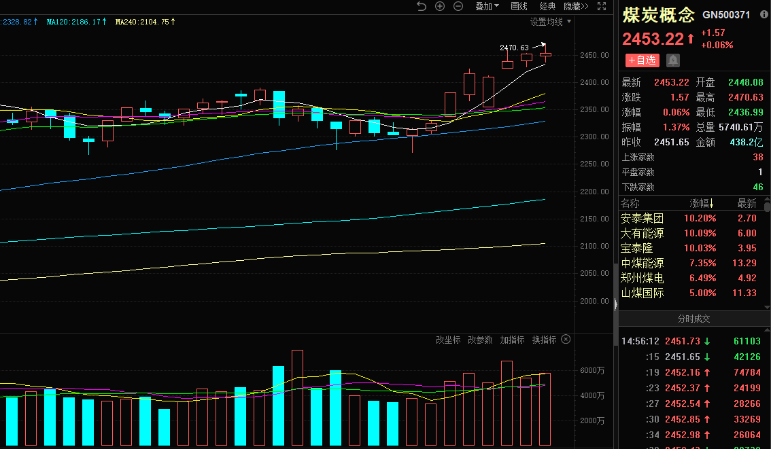Click 改参数 in the indicator panel
The width and height of the screenshot is (771, 449).
(x=480, y=340)
